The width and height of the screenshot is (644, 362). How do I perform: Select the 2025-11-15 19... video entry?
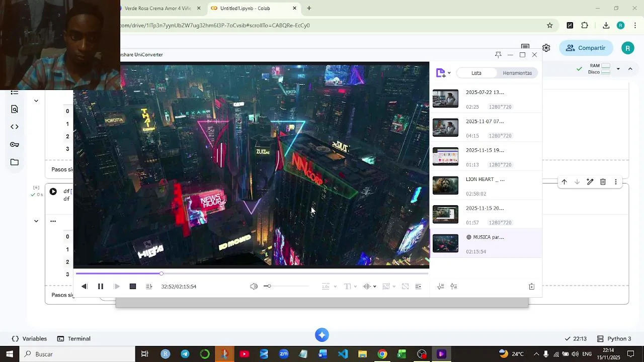tap(486, 157)
